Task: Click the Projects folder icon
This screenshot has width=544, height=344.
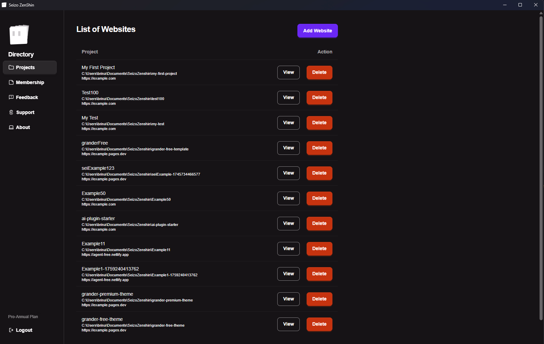Action: (11, 67)
